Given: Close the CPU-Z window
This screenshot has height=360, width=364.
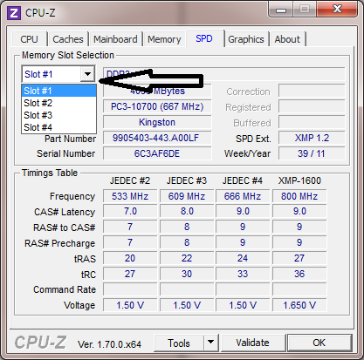Looking at the screenshot, I should (x=337, y=10).
